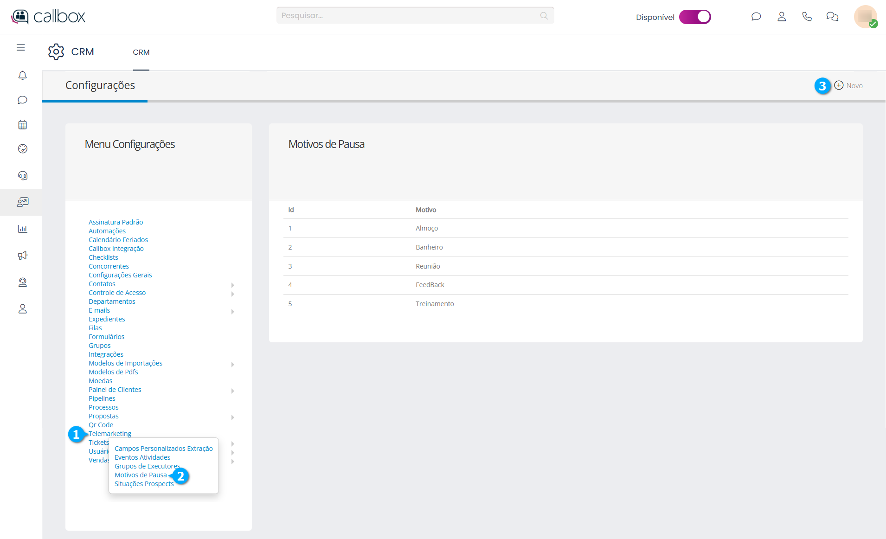886x539 pixels.
Task: Expand the Contatos submenu arrow
Action: click(x=232, y=285)
